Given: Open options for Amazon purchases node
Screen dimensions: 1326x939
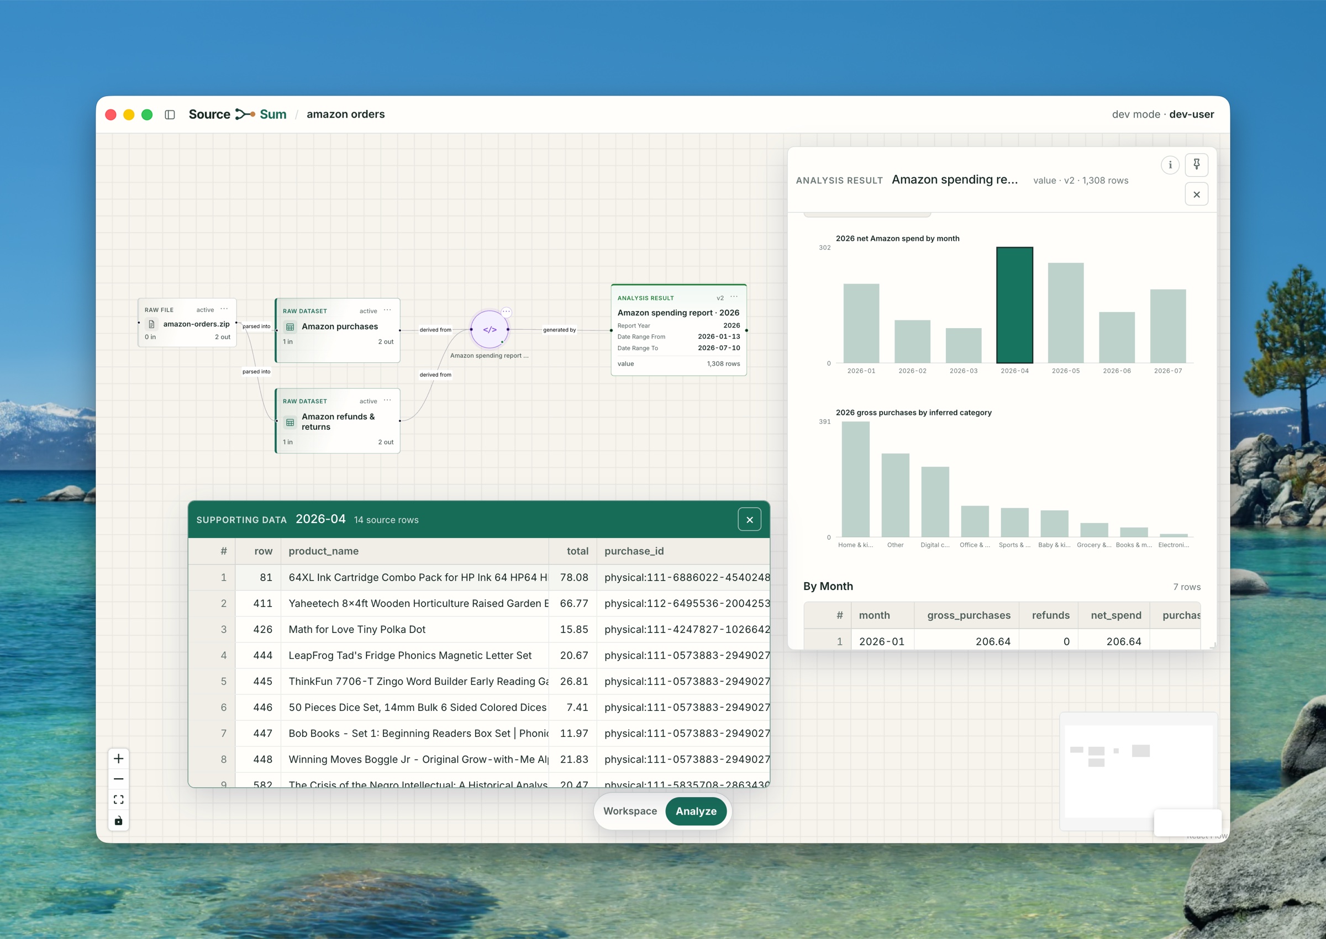Looking at the screenshot, I should [x=387, y=310].
